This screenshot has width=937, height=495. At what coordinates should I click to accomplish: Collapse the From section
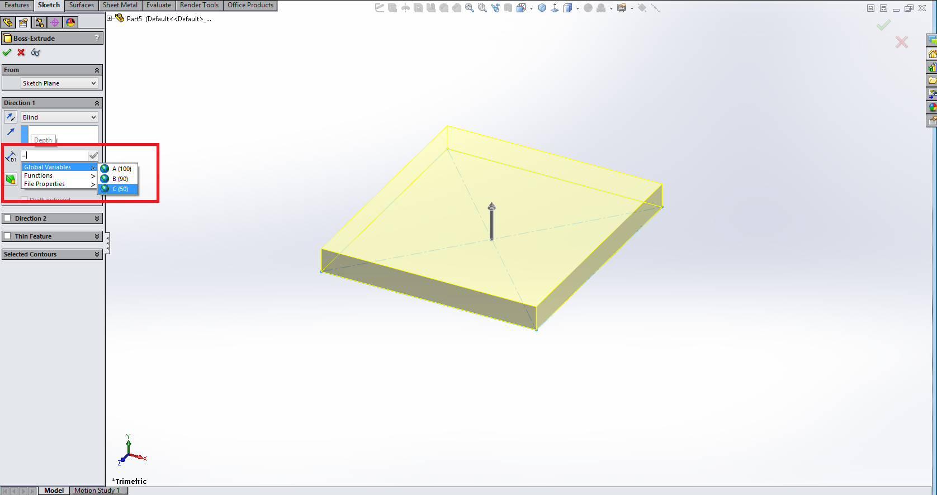point(97,70)
